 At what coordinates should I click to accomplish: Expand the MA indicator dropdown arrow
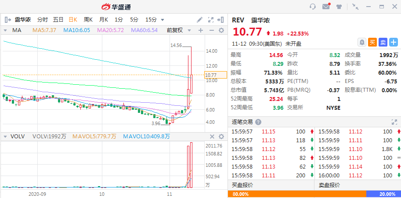pyautogui.click(x=5, y=30)
